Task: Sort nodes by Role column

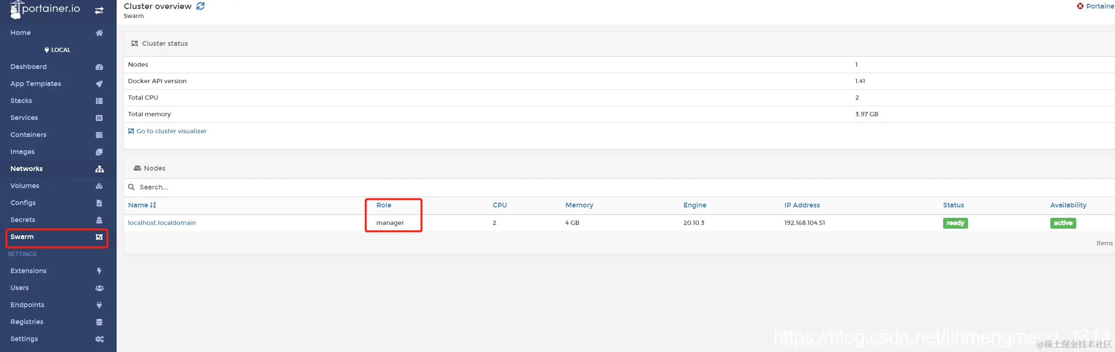Action: pos(384,205)
